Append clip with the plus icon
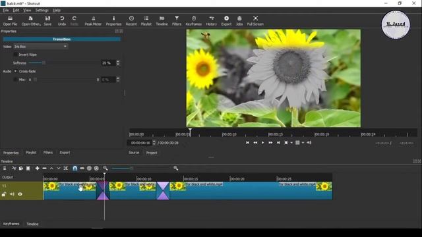Screen dimensions: 422x237 pos(37,169)
